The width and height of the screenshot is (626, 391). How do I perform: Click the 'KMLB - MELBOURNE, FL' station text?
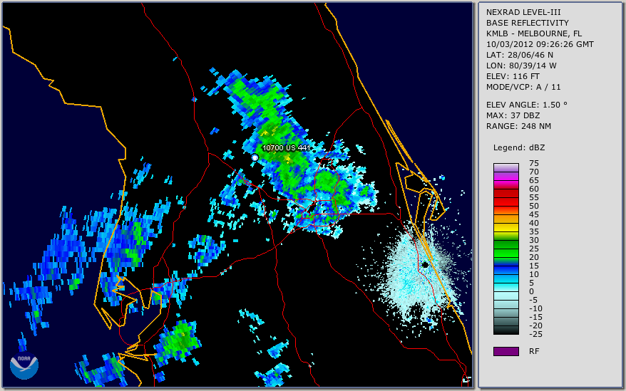[534, 33]
